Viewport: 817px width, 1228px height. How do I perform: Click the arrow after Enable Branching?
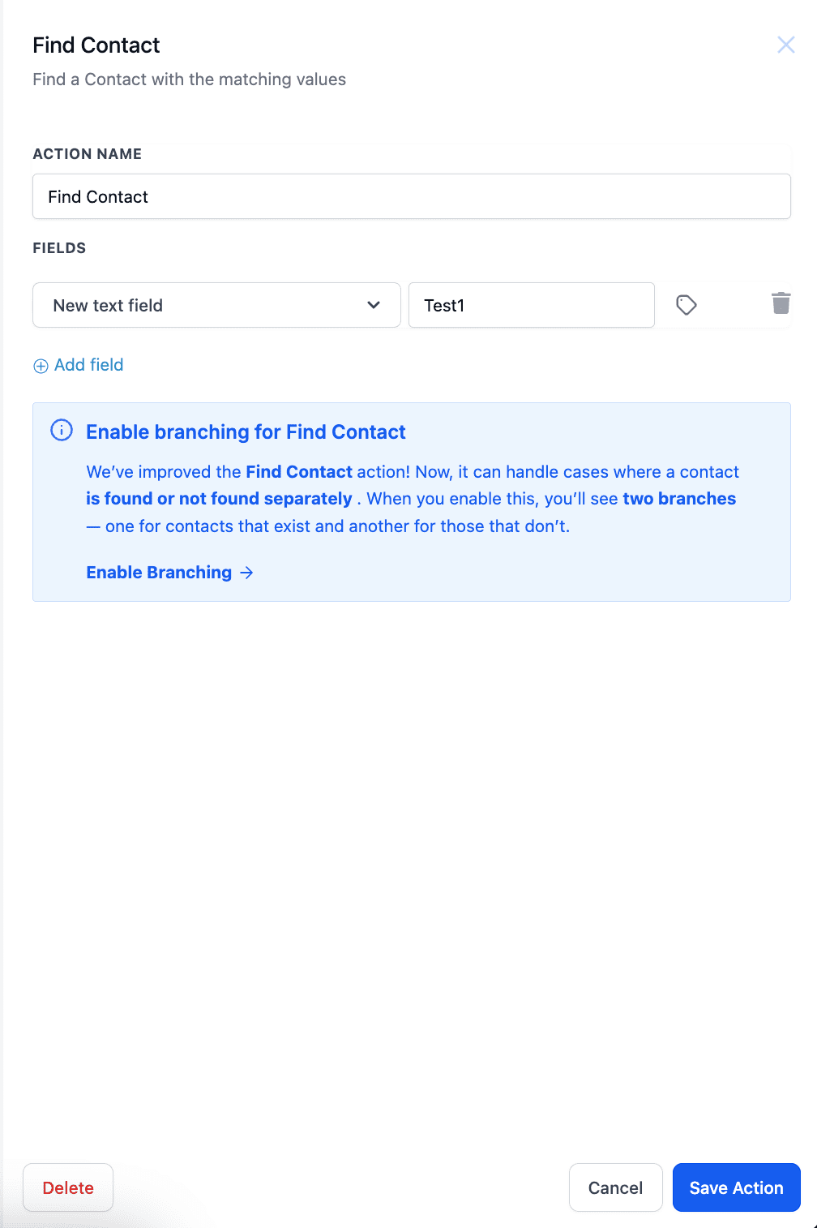coord(247,573)
